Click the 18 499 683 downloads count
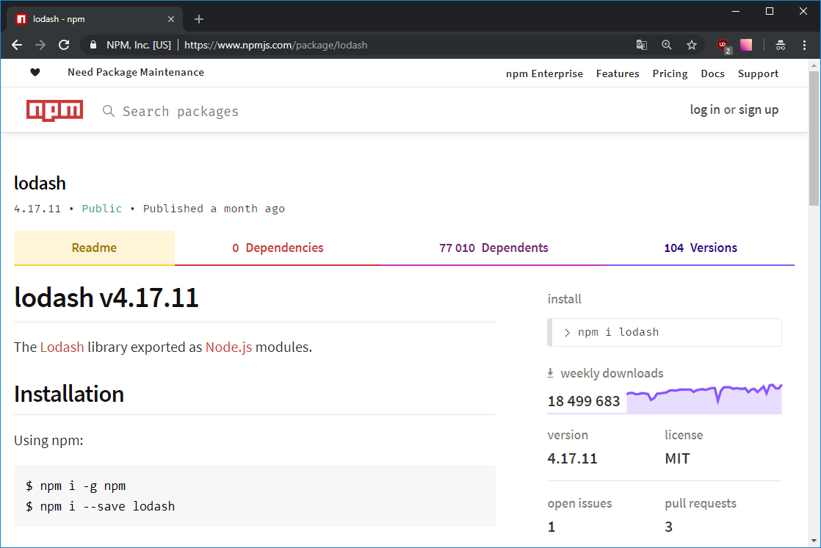Image resolution: width=821 pixels, height=548 pixels. coord(583,401)
